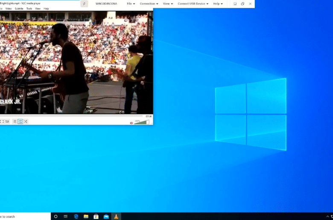This screenshot has height=220, width=333.
Task: Expand the console toolbar Help dropdown
Action: pyautogui.click(x=218, y=3)
